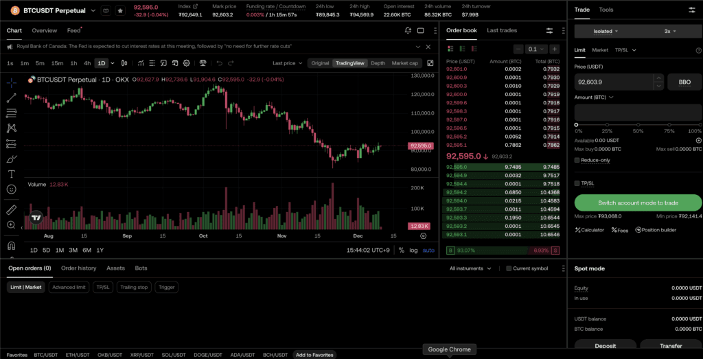Open the Order history tab
This screenshot has width=703, height=359.
tap(78, 268)
